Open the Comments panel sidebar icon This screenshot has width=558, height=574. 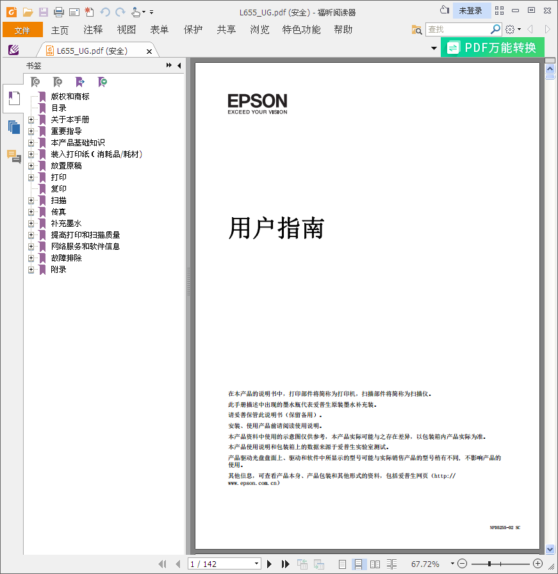(x=14, y=156)
